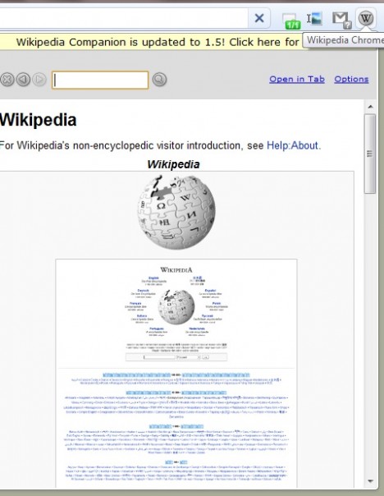Click the scrollbar up arrow
This screenshot has height=496, width=384.
[370, 107]
